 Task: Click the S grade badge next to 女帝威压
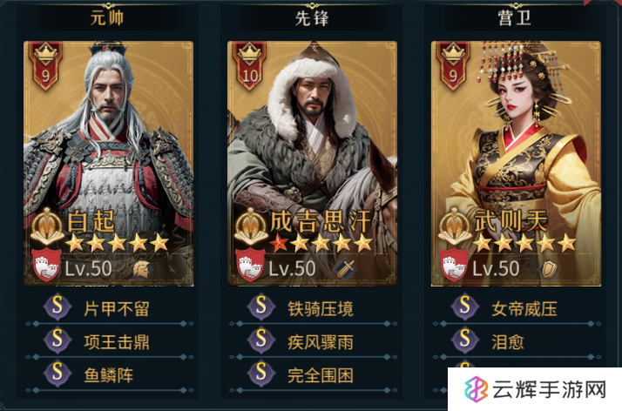pos(464,307)
